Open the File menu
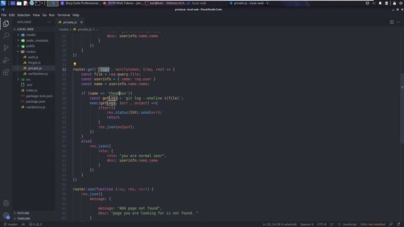The width and height of the screenshot is (404, 227). click(4, 15)
